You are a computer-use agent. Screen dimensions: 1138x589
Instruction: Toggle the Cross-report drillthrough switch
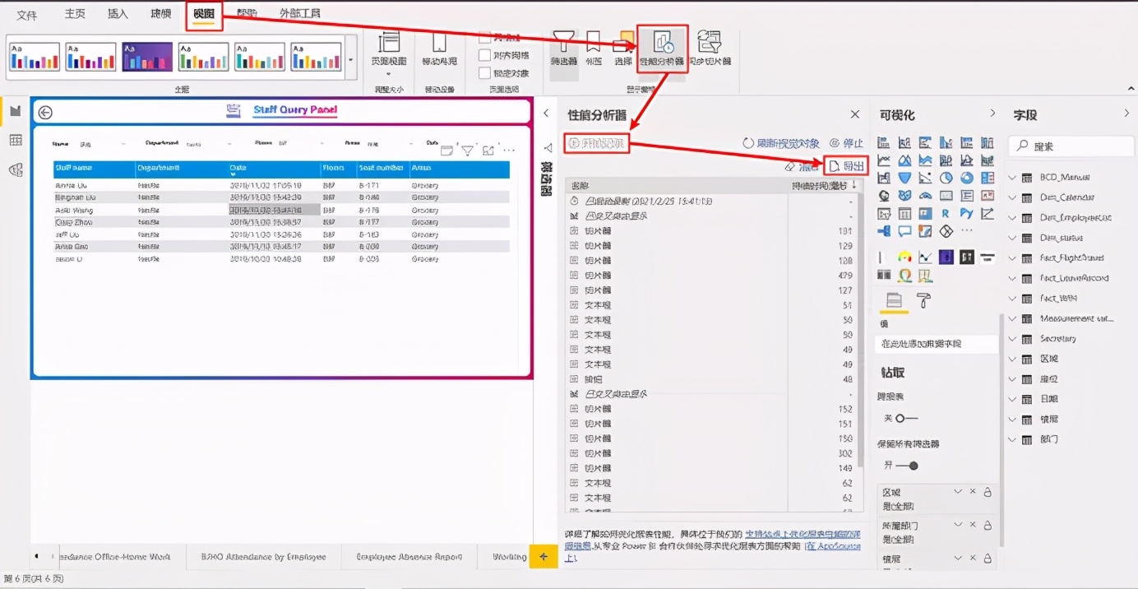click(906, 418)
